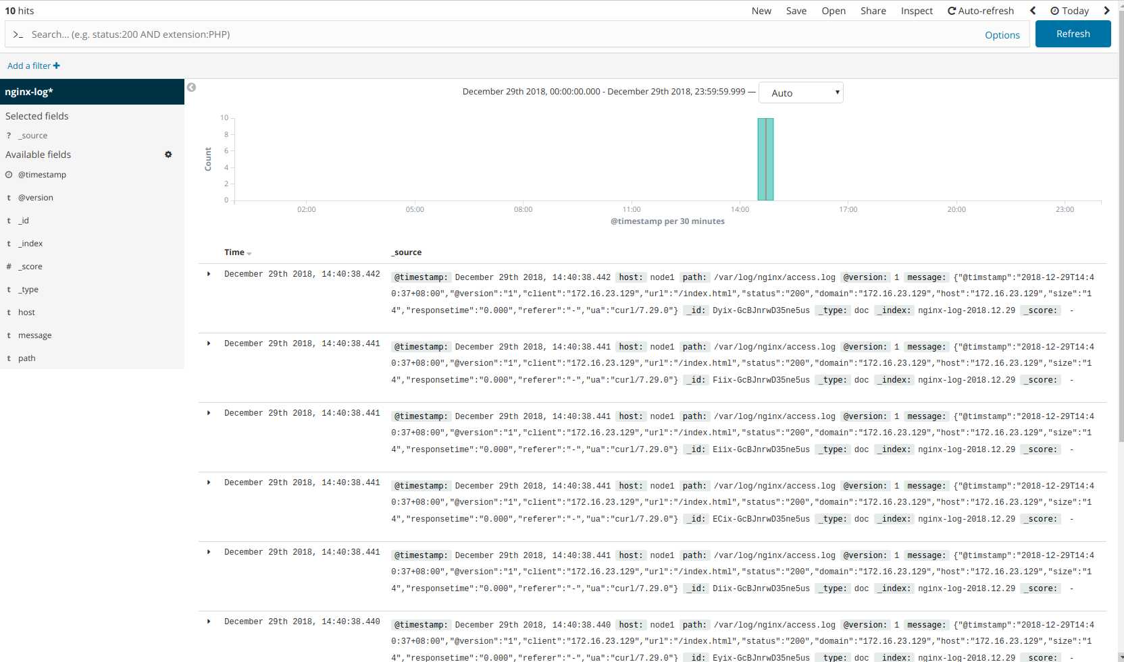Expand the row with id Diix-GcBJnrwD35ne5us
Screen dimensions: 1124x662
pyautogui.click(x=209, y=552)
